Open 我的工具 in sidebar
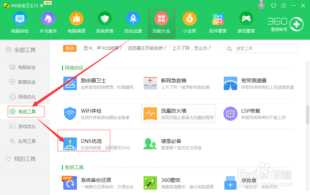The image size is (310, 195). [25, 159]
